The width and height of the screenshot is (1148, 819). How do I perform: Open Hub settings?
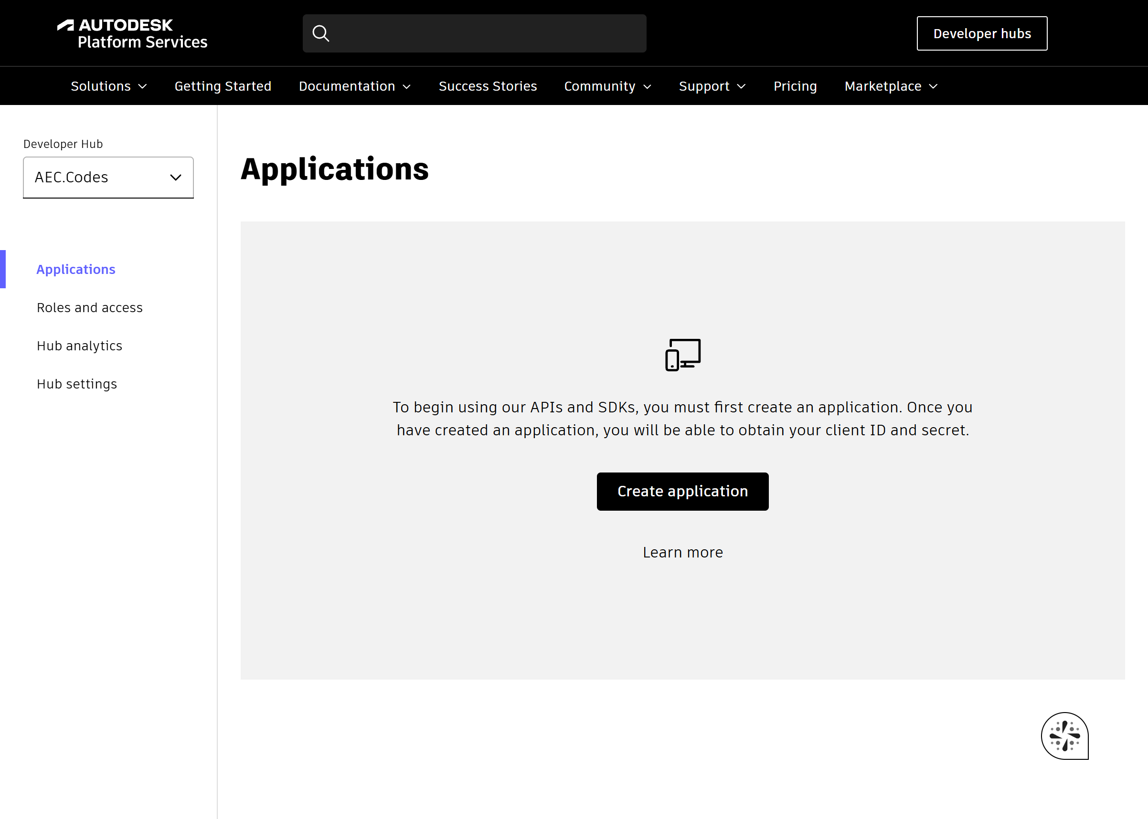(77, 384)
